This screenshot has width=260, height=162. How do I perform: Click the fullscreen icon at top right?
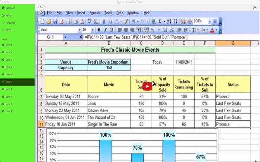(255, 7)
